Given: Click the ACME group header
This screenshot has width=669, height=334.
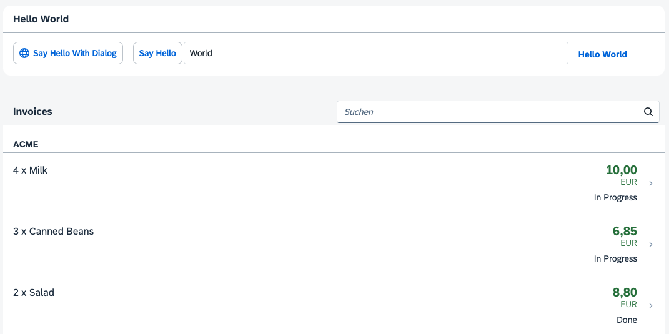Looking at the screenshot, I should tap(334, 144).
